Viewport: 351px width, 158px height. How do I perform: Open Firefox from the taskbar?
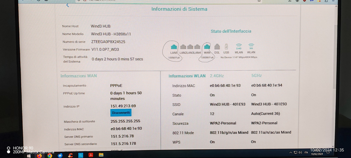39,156
